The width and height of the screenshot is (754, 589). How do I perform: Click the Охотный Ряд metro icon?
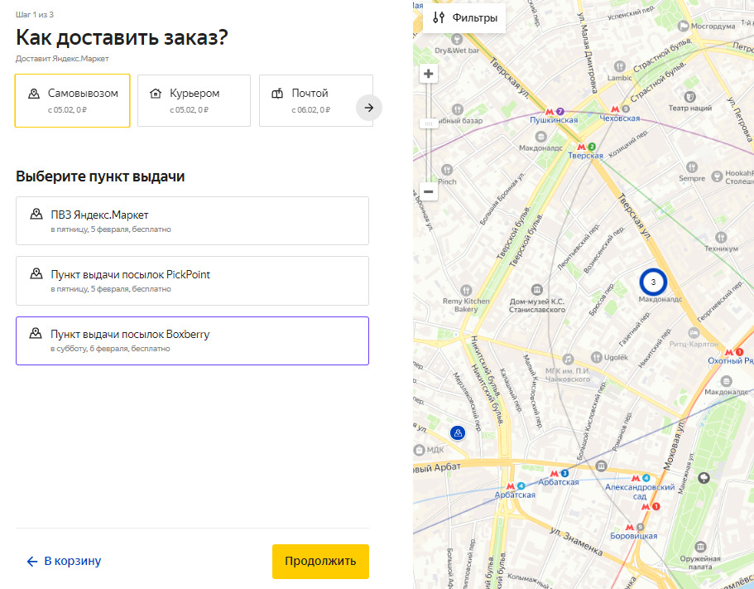click(729, 352)
